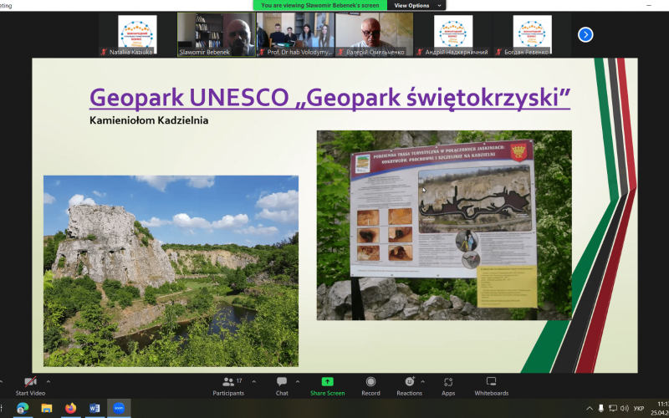Select Slawomir Bebenek's video thumbnail
Viewport: 669px width, 418px height.
click(217, 34)
